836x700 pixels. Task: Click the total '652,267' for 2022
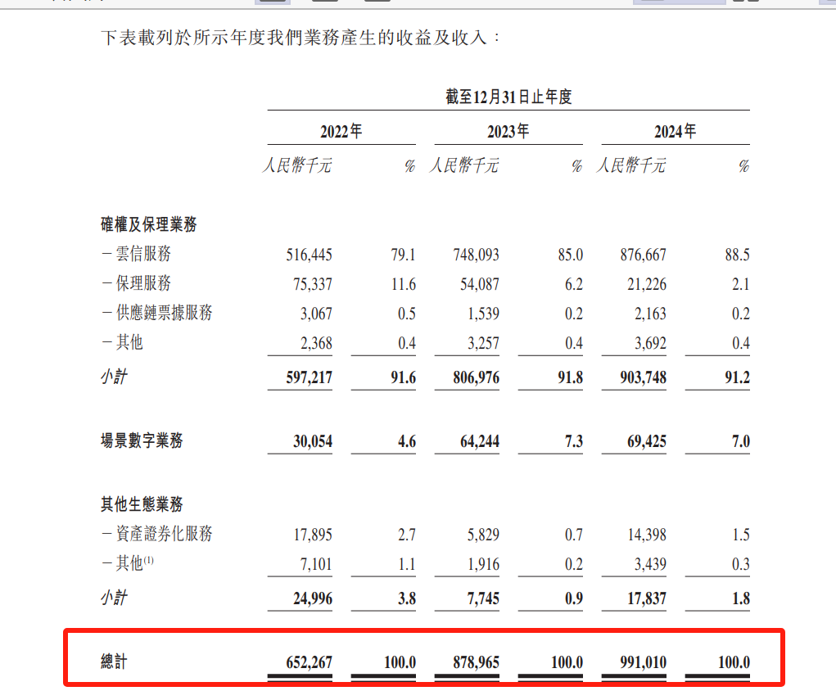coord(310,662)
